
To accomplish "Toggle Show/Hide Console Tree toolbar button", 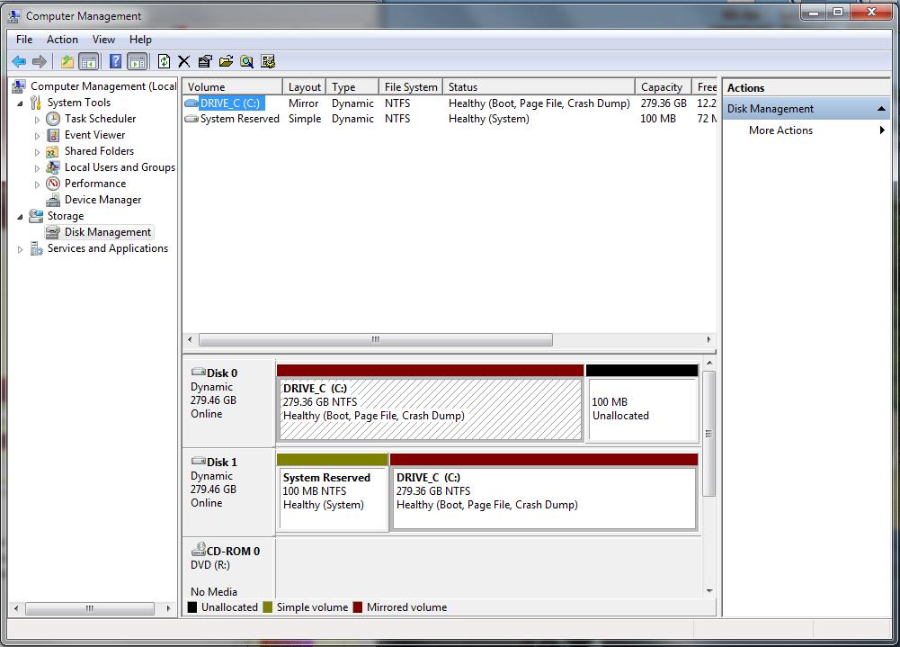I will (x=88, y=61).
